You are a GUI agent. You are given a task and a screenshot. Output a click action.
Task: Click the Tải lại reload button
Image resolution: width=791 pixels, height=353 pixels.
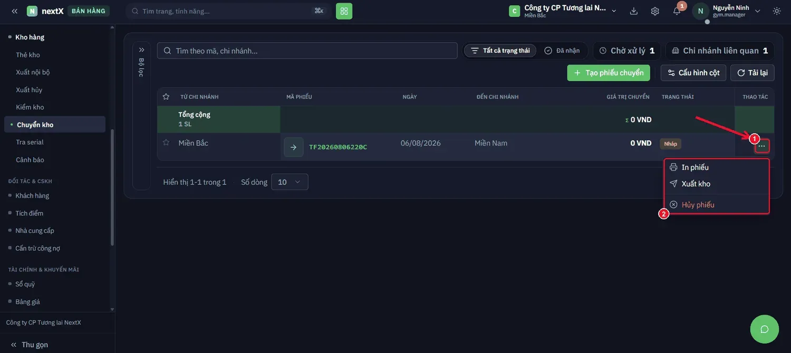coord(753,73)
